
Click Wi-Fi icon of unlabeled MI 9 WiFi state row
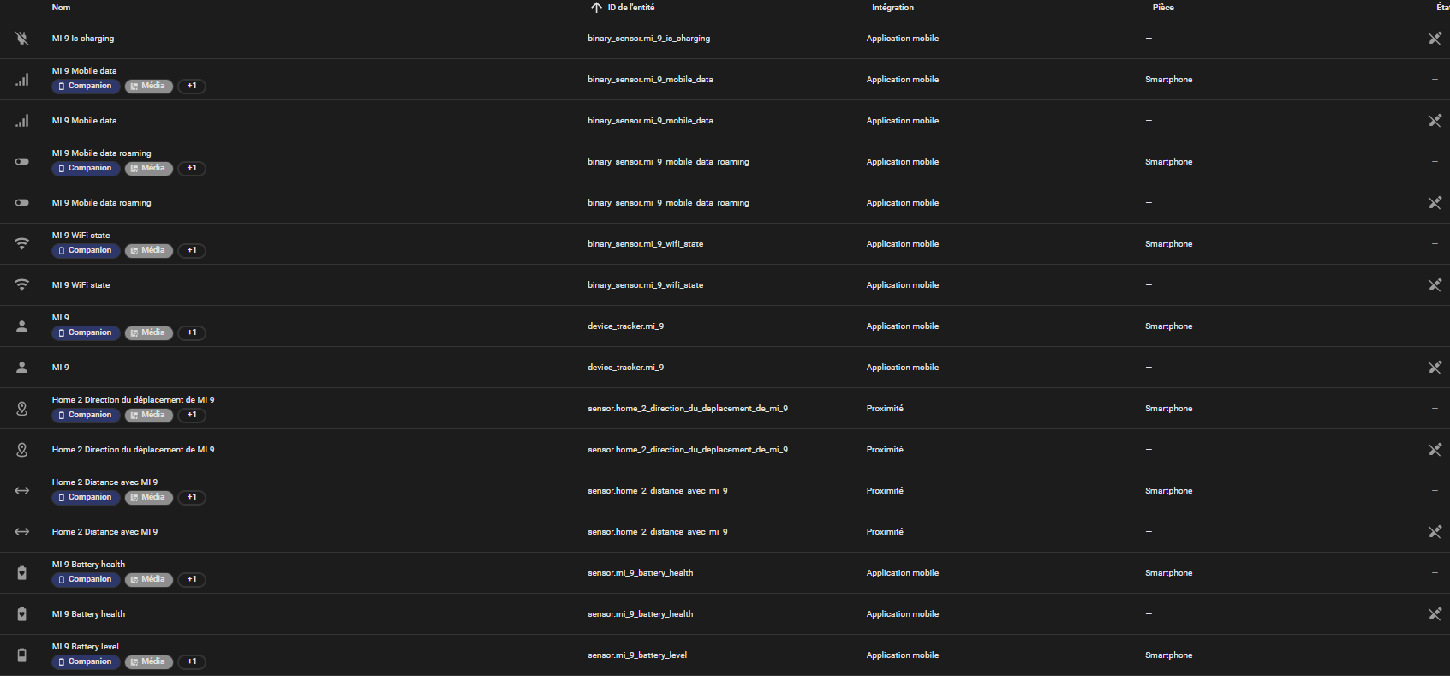(22, 285)
